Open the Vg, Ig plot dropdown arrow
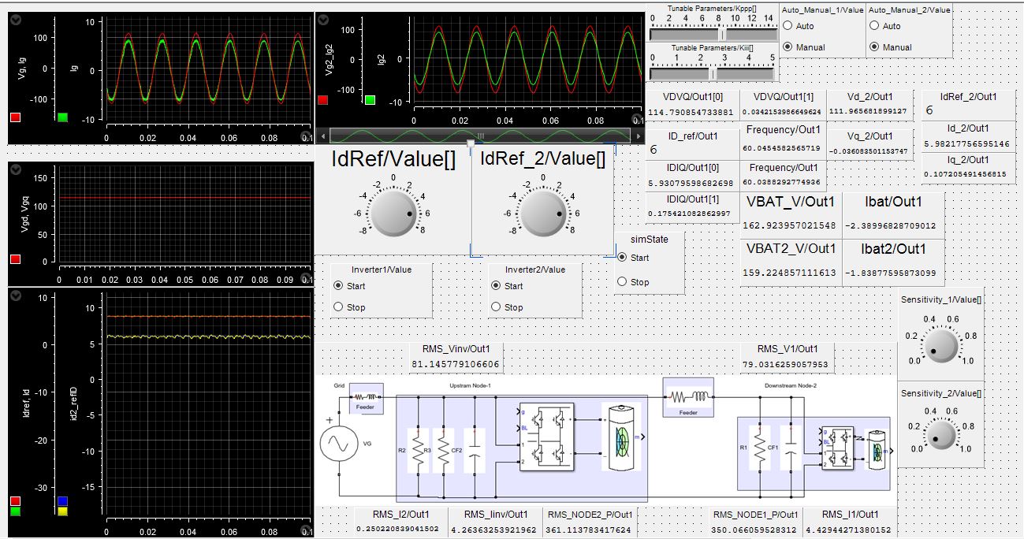Viewport: 1024px width, 539px height. pyautogui.click(x=17, y=21)
